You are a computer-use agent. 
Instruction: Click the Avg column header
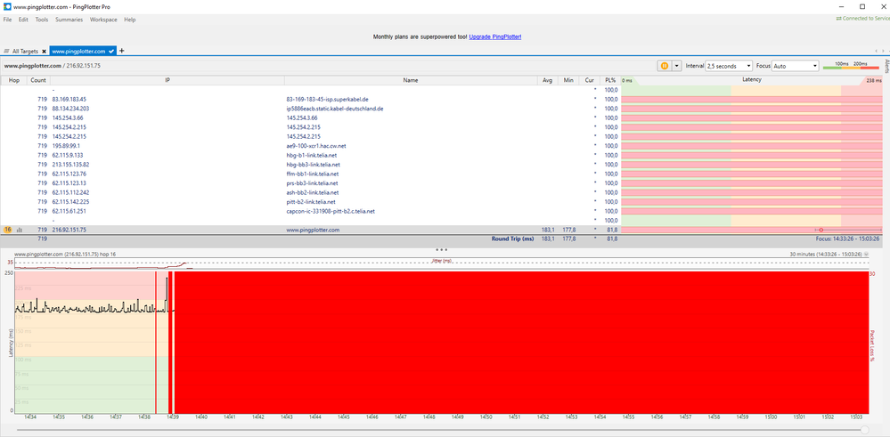point(547,80)
